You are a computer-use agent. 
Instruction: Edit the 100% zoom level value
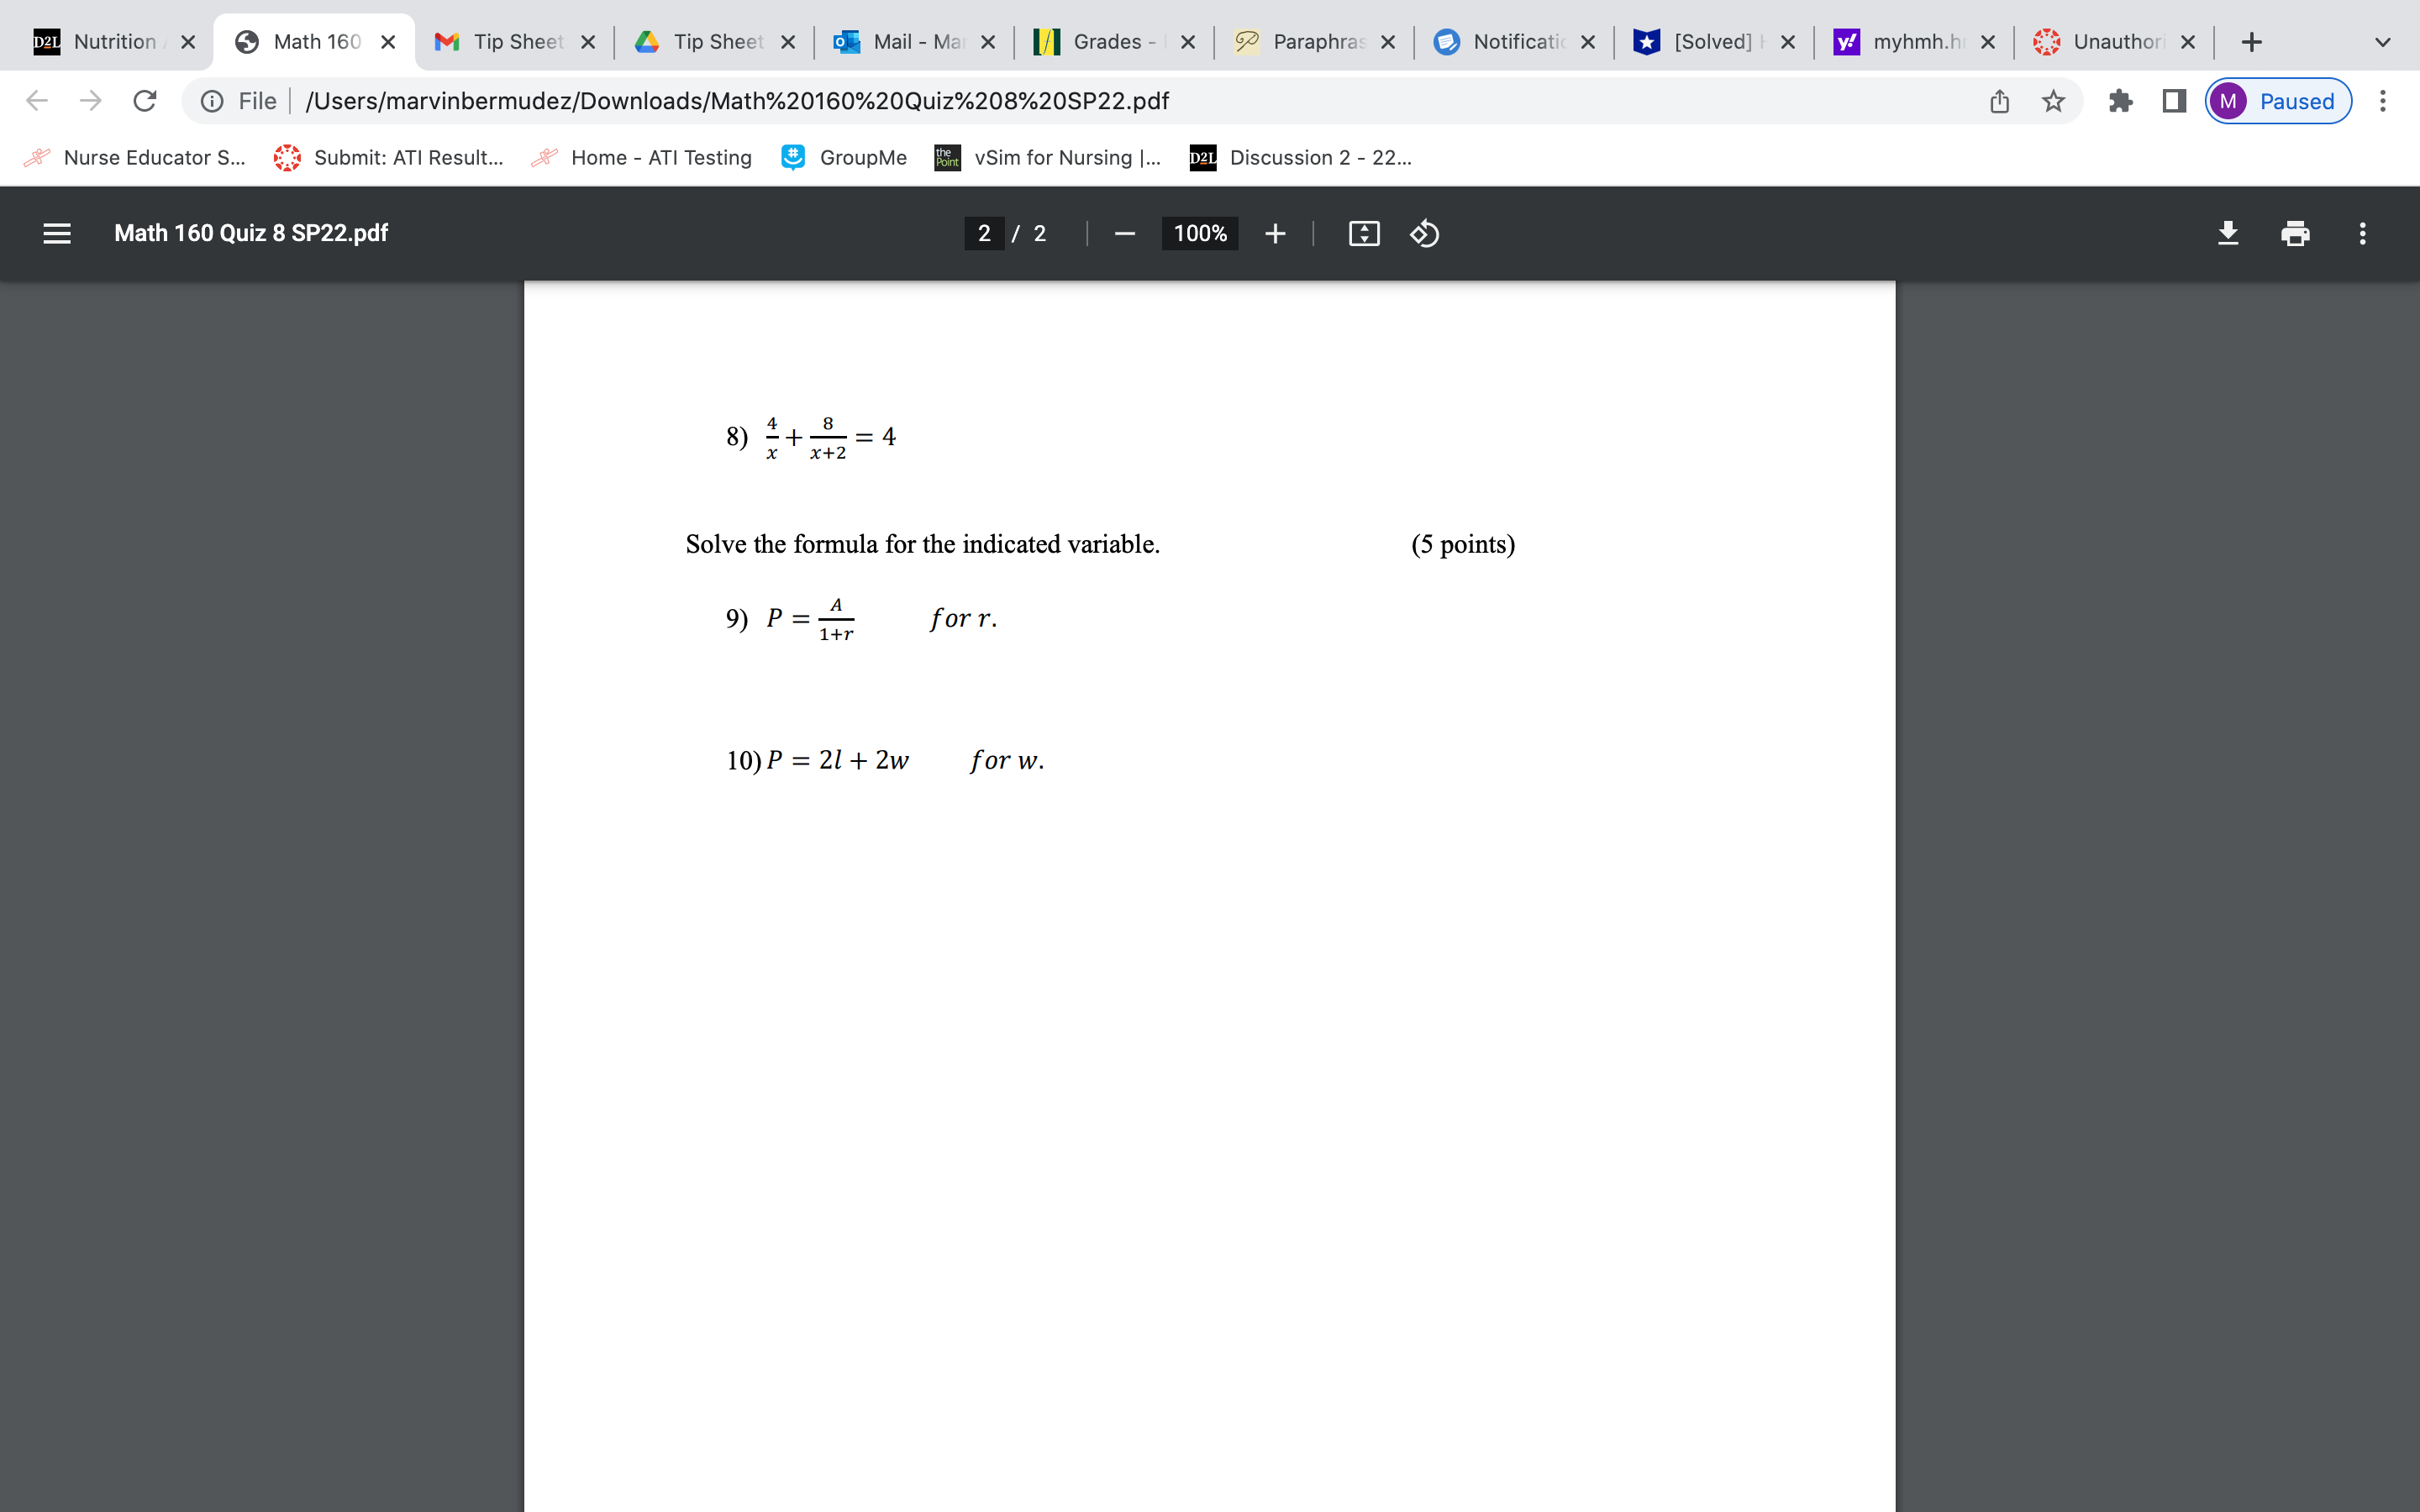[x=1200, y=233]
